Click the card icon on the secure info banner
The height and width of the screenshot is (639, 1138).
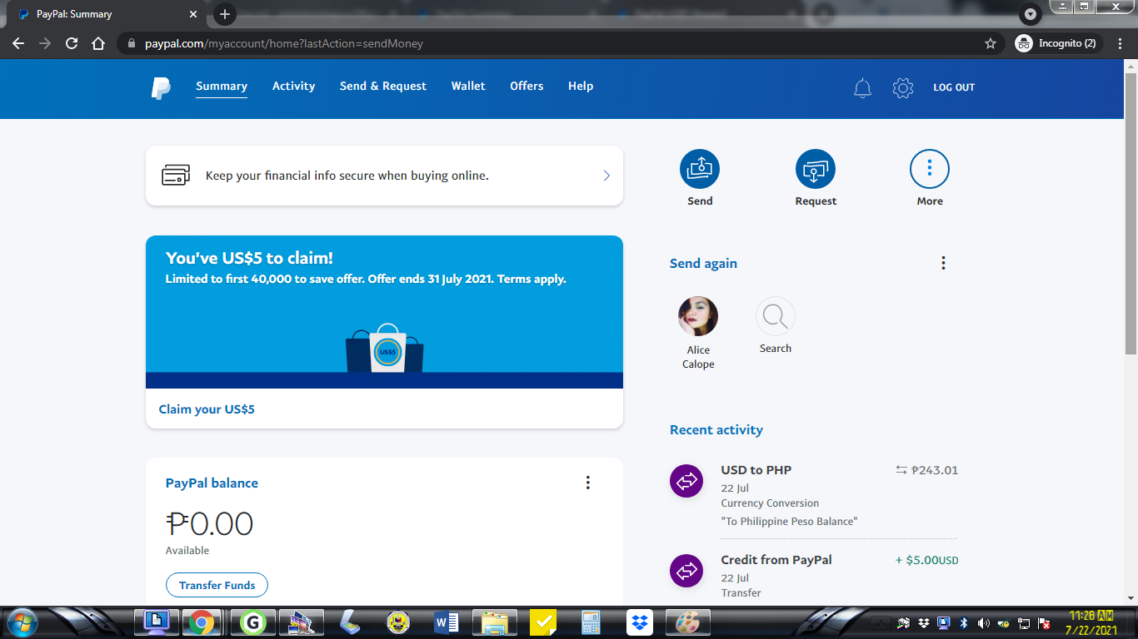tap(176, 176)
